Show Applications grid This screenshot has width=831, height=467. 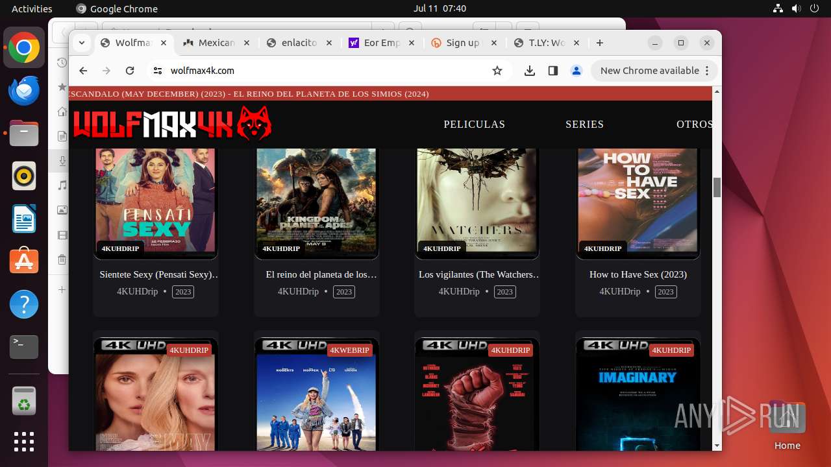(x=24, y=442)
